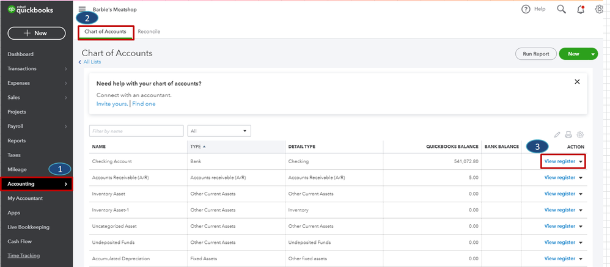Expand the Expenses sidebar chevron
Image resolution: width=610 pixels, height=267 pixels.
pos(66,83)
